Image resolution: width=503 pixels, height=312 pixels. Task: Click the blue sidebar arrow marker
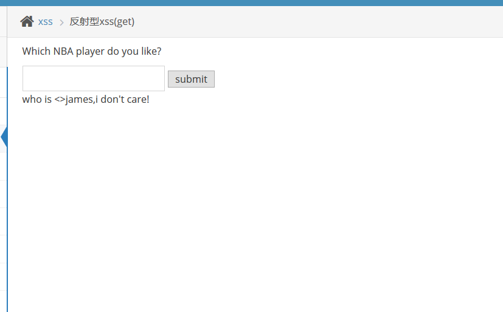4,137
